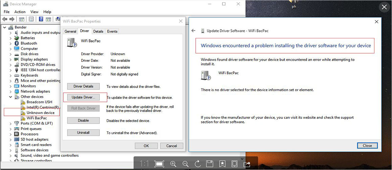392x170 pixels.
Task: Click the blue Help icon in Device Manager toolbar
Action: (x=41, y=19)
